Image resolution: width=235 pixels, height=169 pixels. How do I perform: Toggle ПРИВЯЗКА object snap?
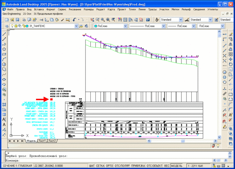coord(138,166)
